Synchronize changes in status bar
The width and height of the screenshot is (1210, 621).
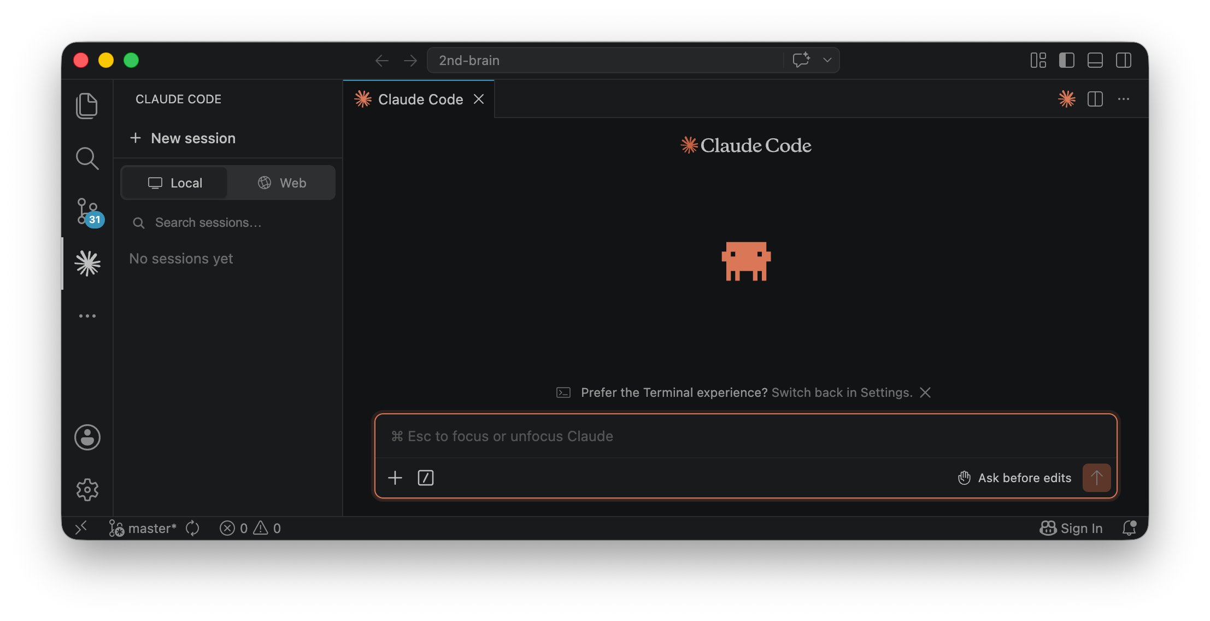click(x=192, y=528)
